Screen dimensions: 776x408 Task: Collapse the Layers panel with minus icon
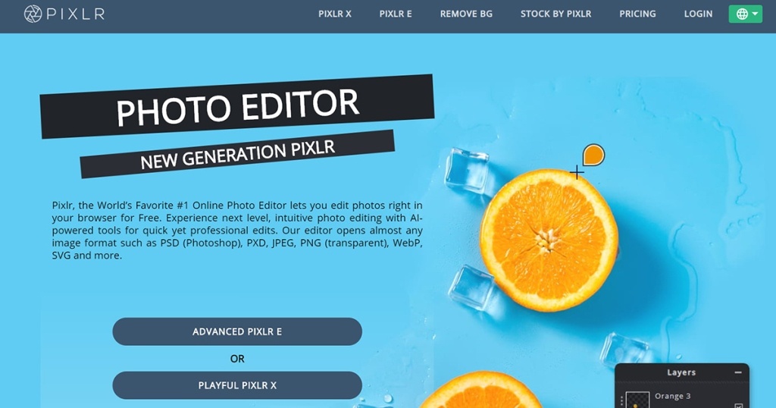coord(738,372)
